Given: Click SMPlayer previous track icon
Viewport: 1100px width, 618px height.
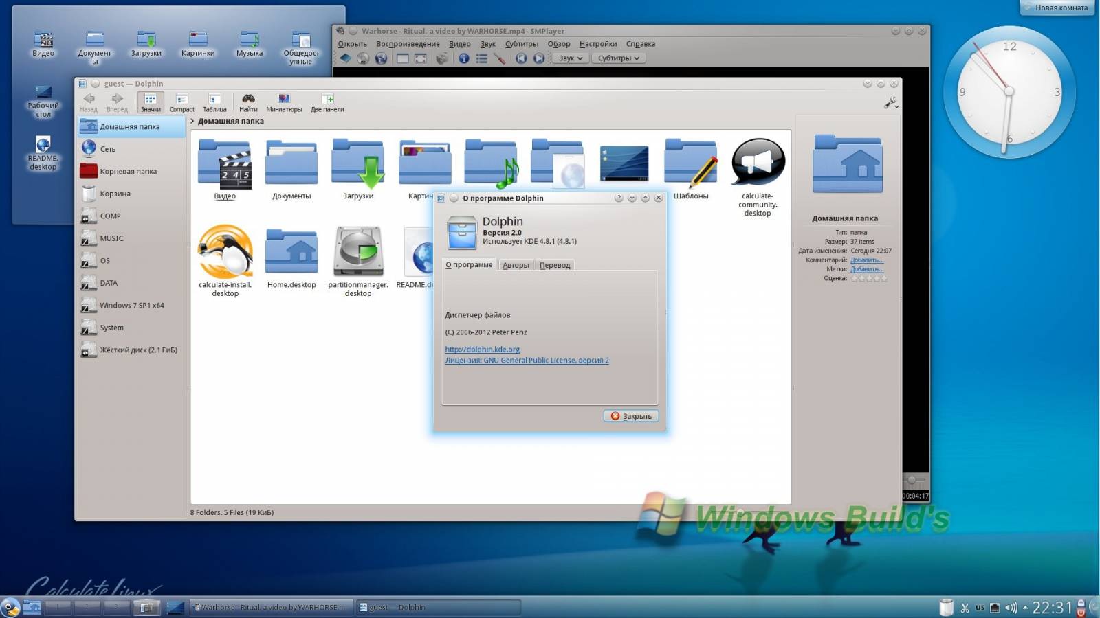Looking at the screenshot, I should click(521, 58).
